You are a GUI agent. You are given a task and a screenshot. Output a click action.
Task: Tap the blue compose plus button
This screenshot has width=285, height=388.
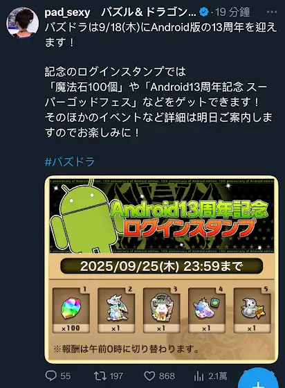click(258, 380)
